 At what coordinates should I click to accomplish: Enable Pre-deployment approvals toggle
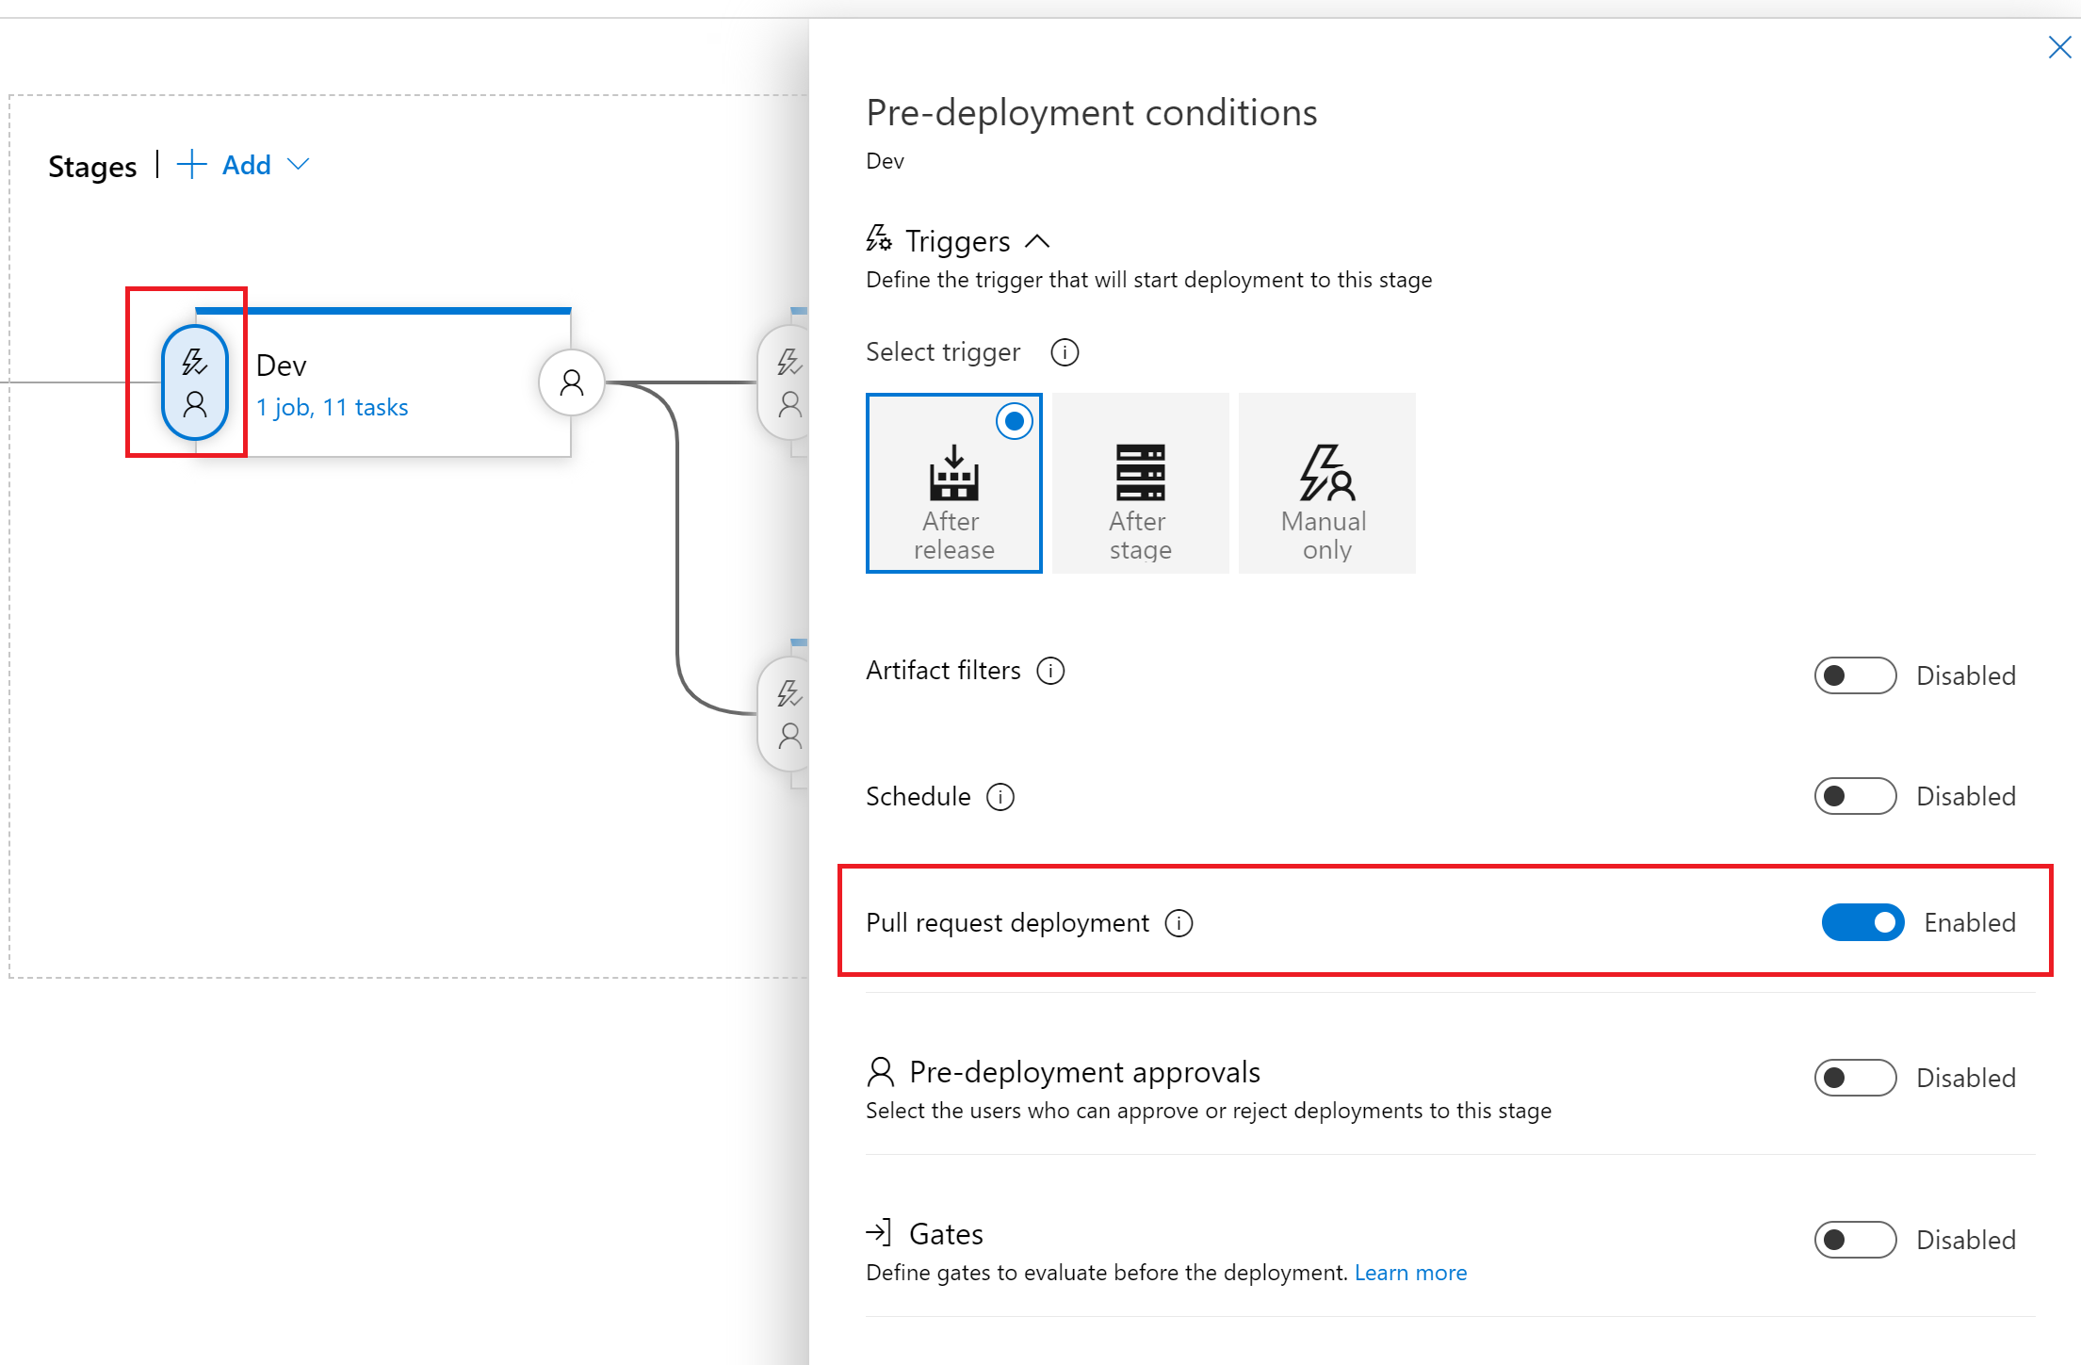(1855, 1078)
